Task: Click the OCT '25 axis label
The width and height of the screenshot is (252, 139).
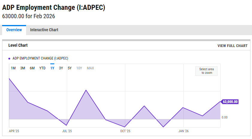Action: point(125,131)
